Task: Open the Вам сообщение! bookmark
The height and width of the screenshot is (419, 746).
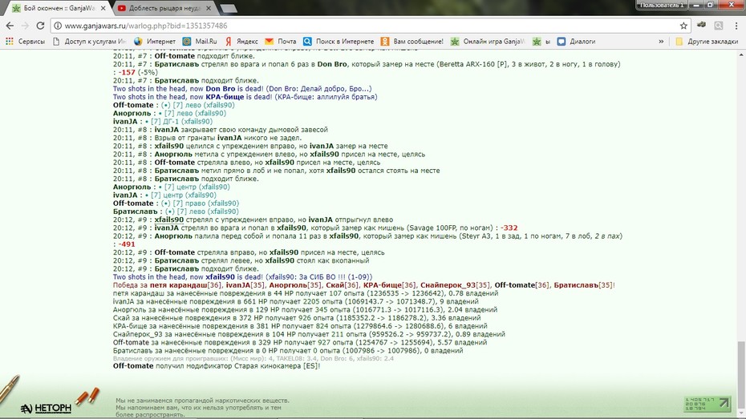Action: click(x=412, y=42)
